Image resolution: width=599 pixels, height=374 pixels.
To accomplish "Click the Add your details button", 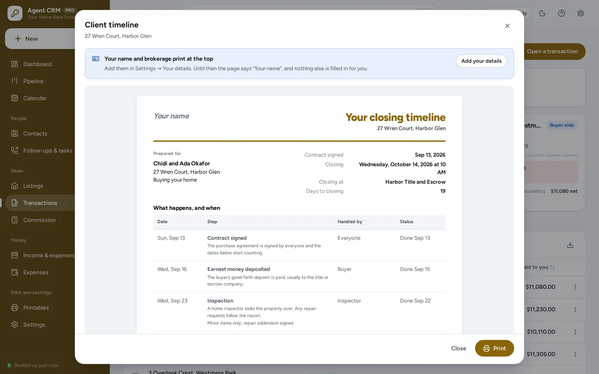I will 481,61.
